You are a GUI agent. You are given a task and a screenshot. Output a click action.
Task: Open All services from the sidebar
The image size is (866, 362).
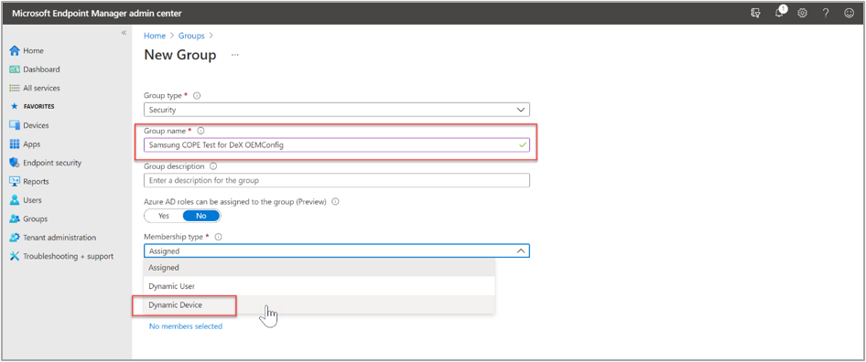[x=41, y=89]
